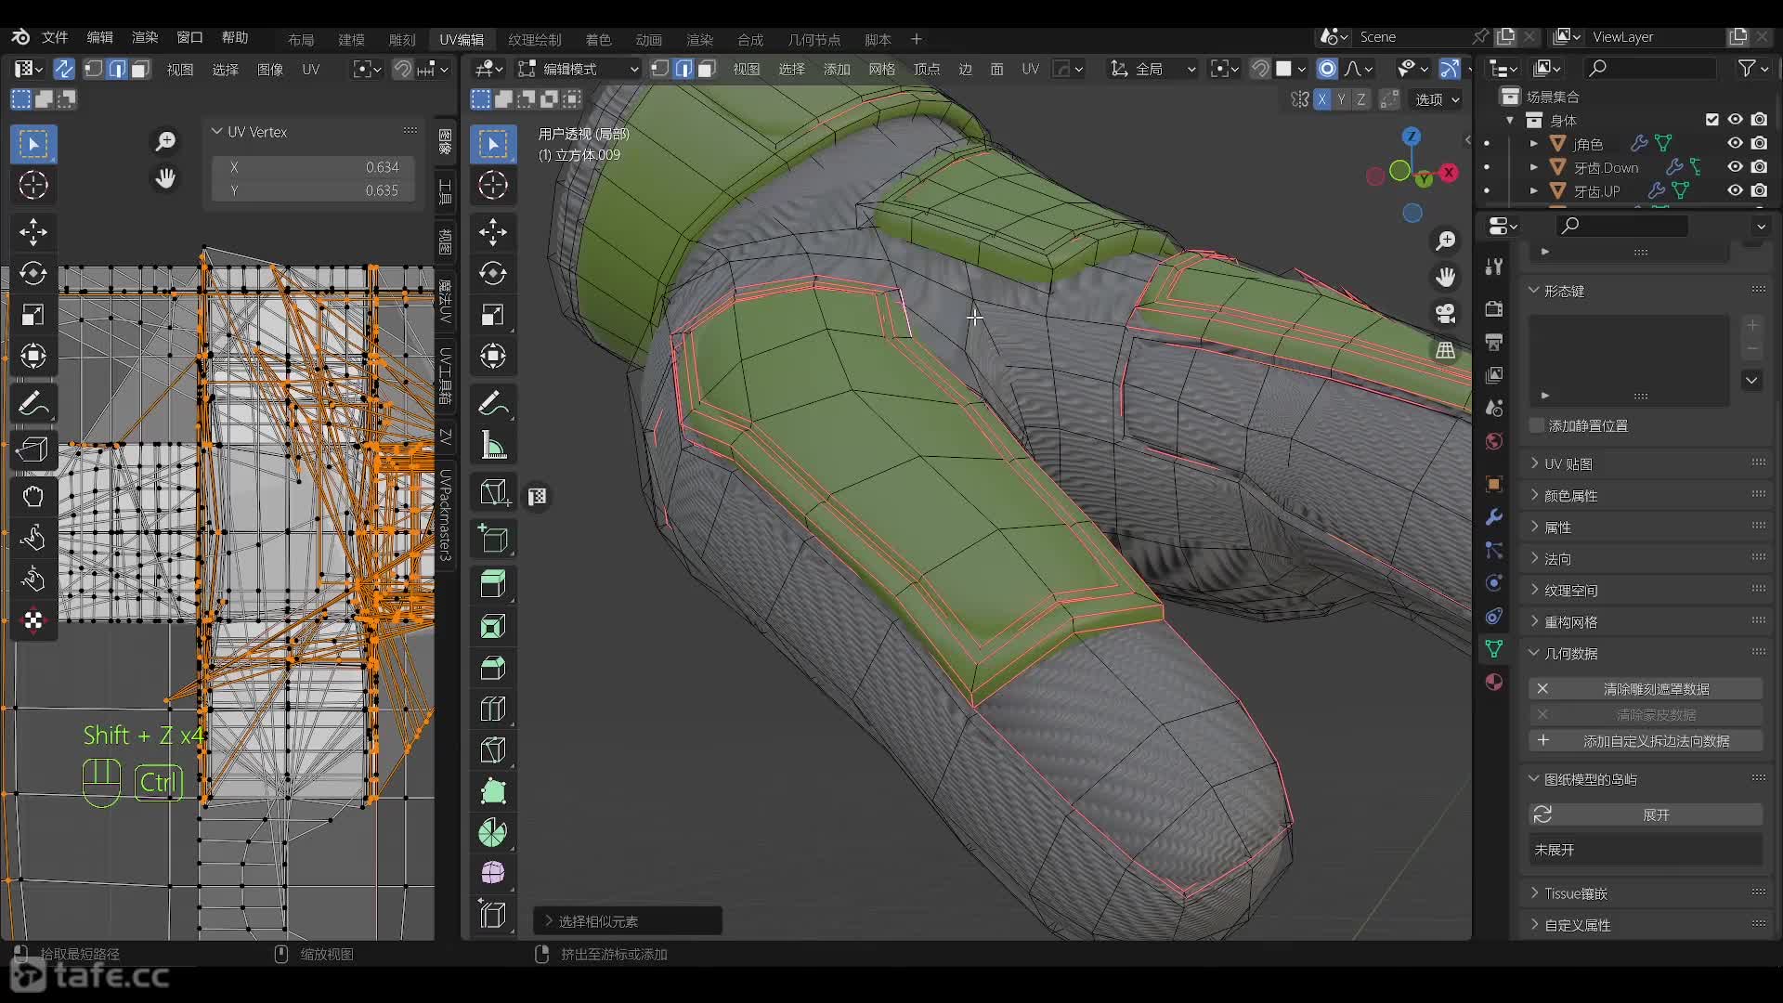This screenshot has width=1783, height=1003.
Task: Select the Transform tool in 3D viewport toolbar
Action: (493, 356)
